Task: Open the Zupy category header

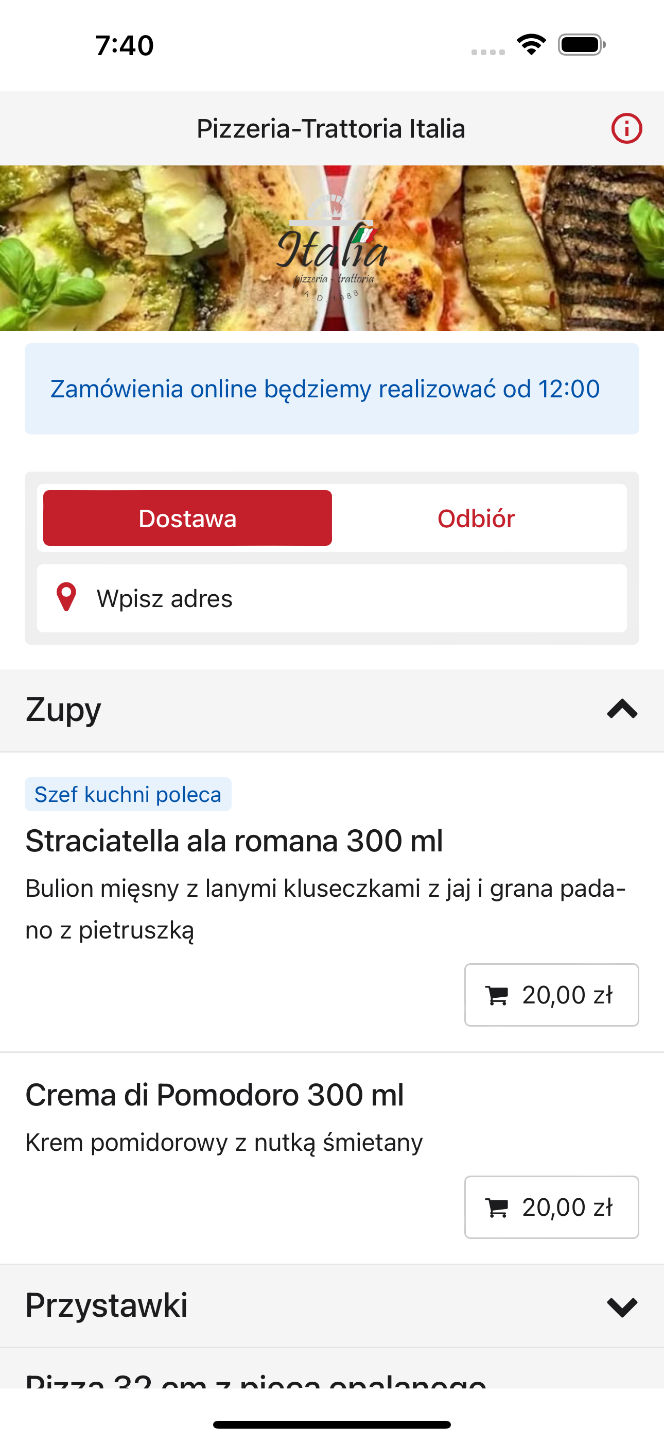Action: click(332, 710)
